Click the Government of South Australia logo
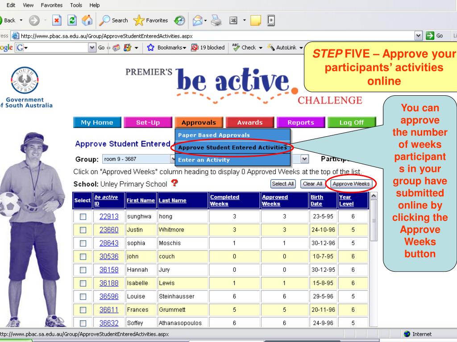The image size is (457, 342). pyautogui.click(x=25, y=88)
